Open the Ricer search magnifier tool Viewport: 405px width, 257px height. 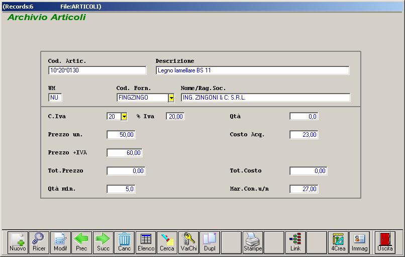(39, 242)
